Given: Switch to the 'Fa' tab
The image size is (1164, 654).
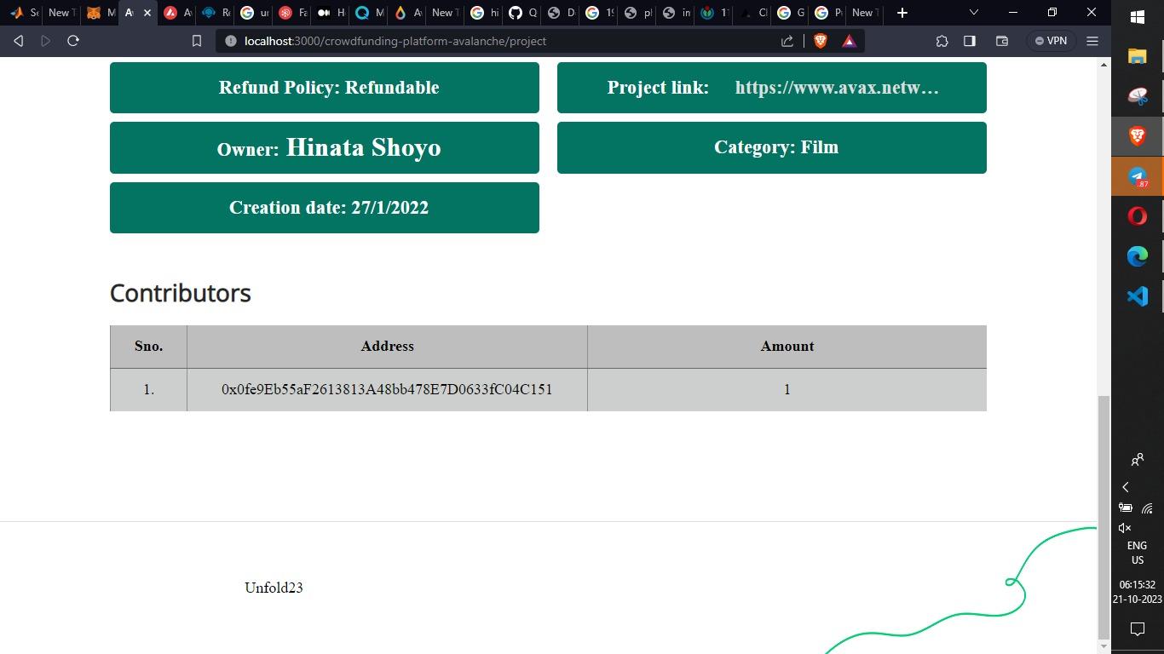Looking at the screenshot, I should point(292,13).
